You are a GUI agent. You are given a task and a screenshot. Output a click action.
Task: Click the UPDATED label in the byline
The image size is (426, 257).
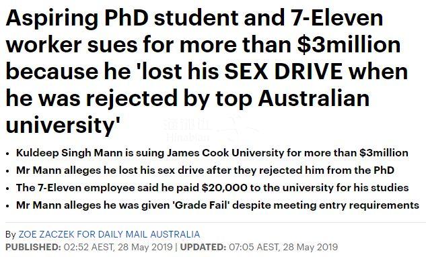click(x=203, y=247)
